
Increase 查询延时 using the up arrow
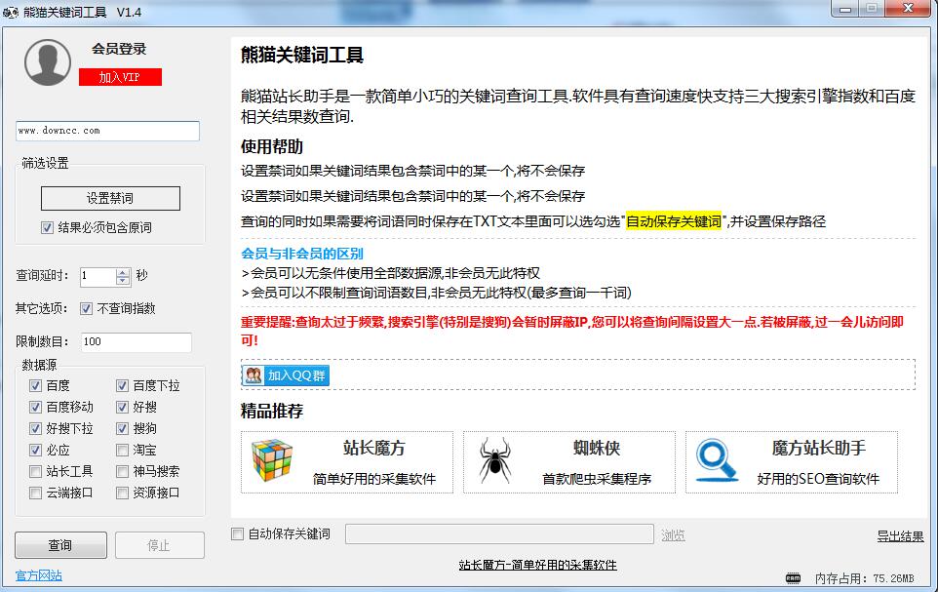121,271
